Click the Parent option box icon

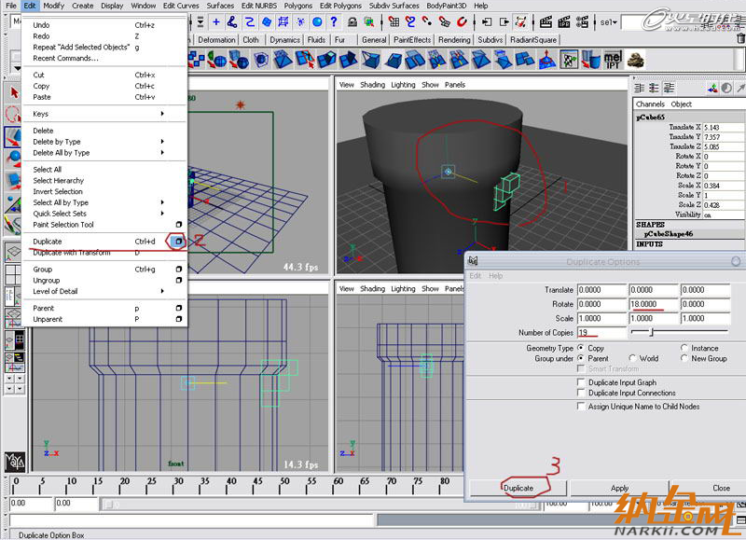tap(178, 308)
